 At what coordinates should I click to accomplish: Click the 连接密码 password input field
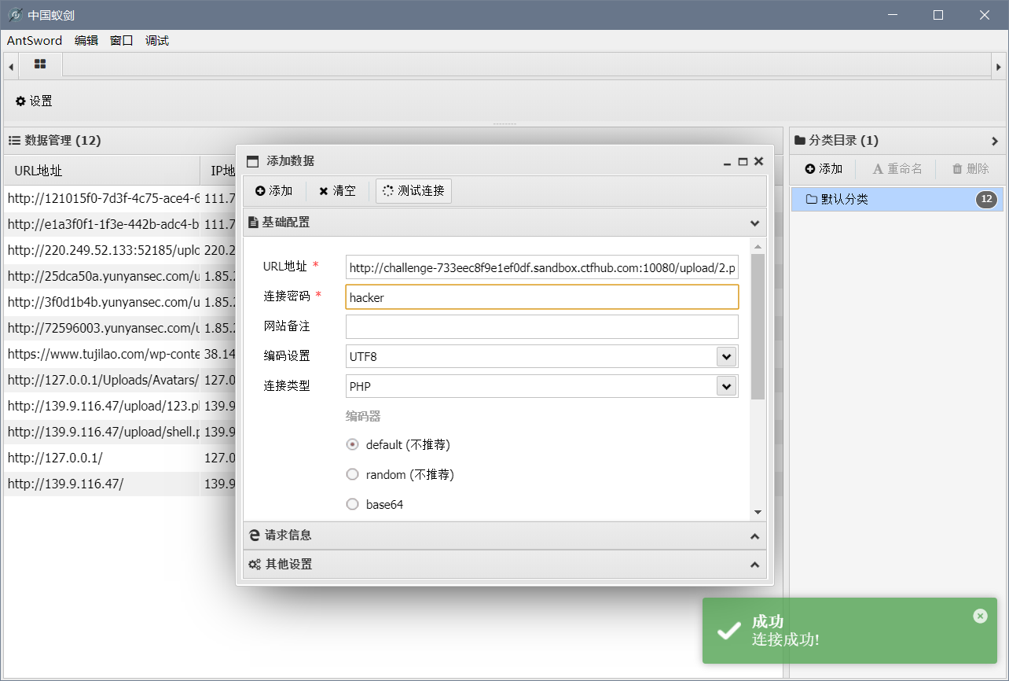click(541, 296)
